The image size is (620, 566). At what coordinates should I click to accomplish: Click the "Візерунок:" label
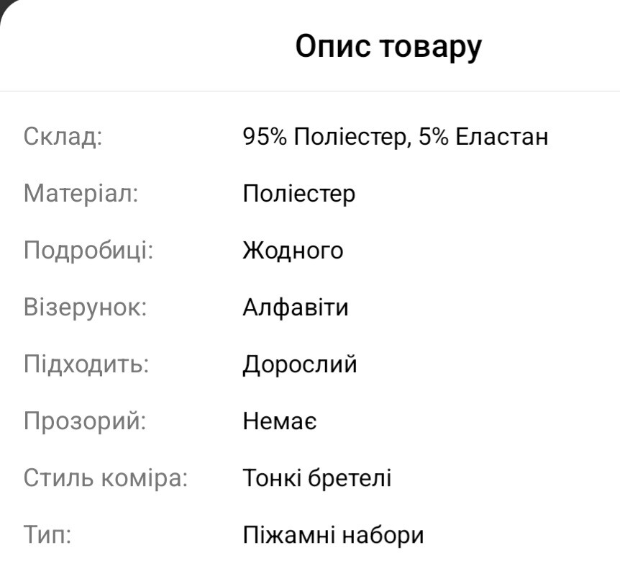click(85, 307)
